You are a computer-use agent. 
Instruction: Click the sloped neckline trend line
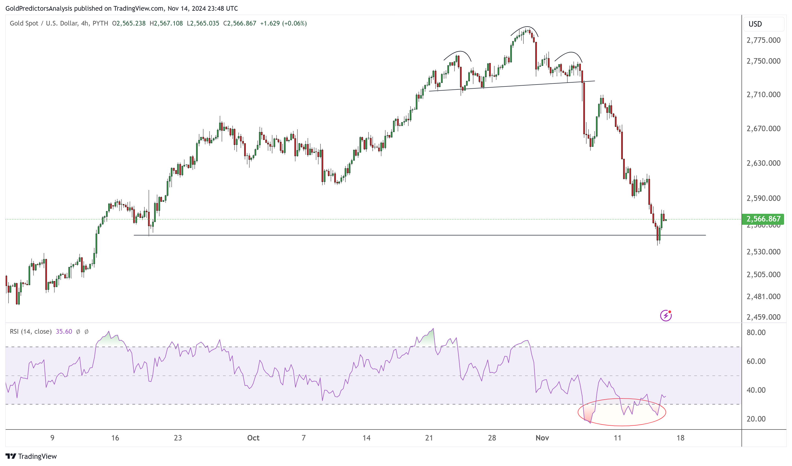pos(512,86)
